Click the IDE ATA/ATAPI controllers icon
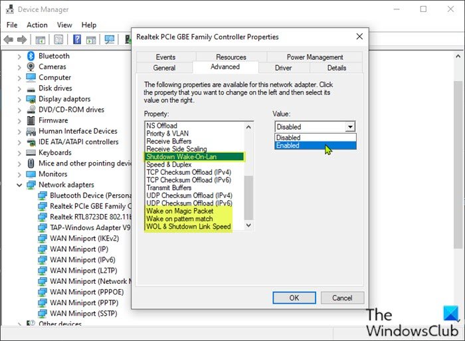The width and height of the screenshot is (465, 341). click(31, 142)
